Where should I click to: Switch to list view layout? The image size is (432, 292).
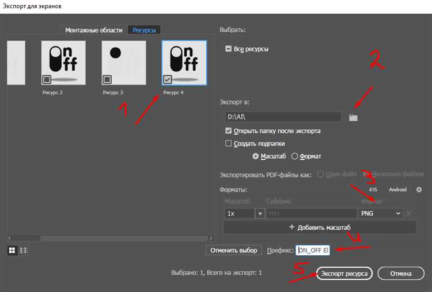24,250
